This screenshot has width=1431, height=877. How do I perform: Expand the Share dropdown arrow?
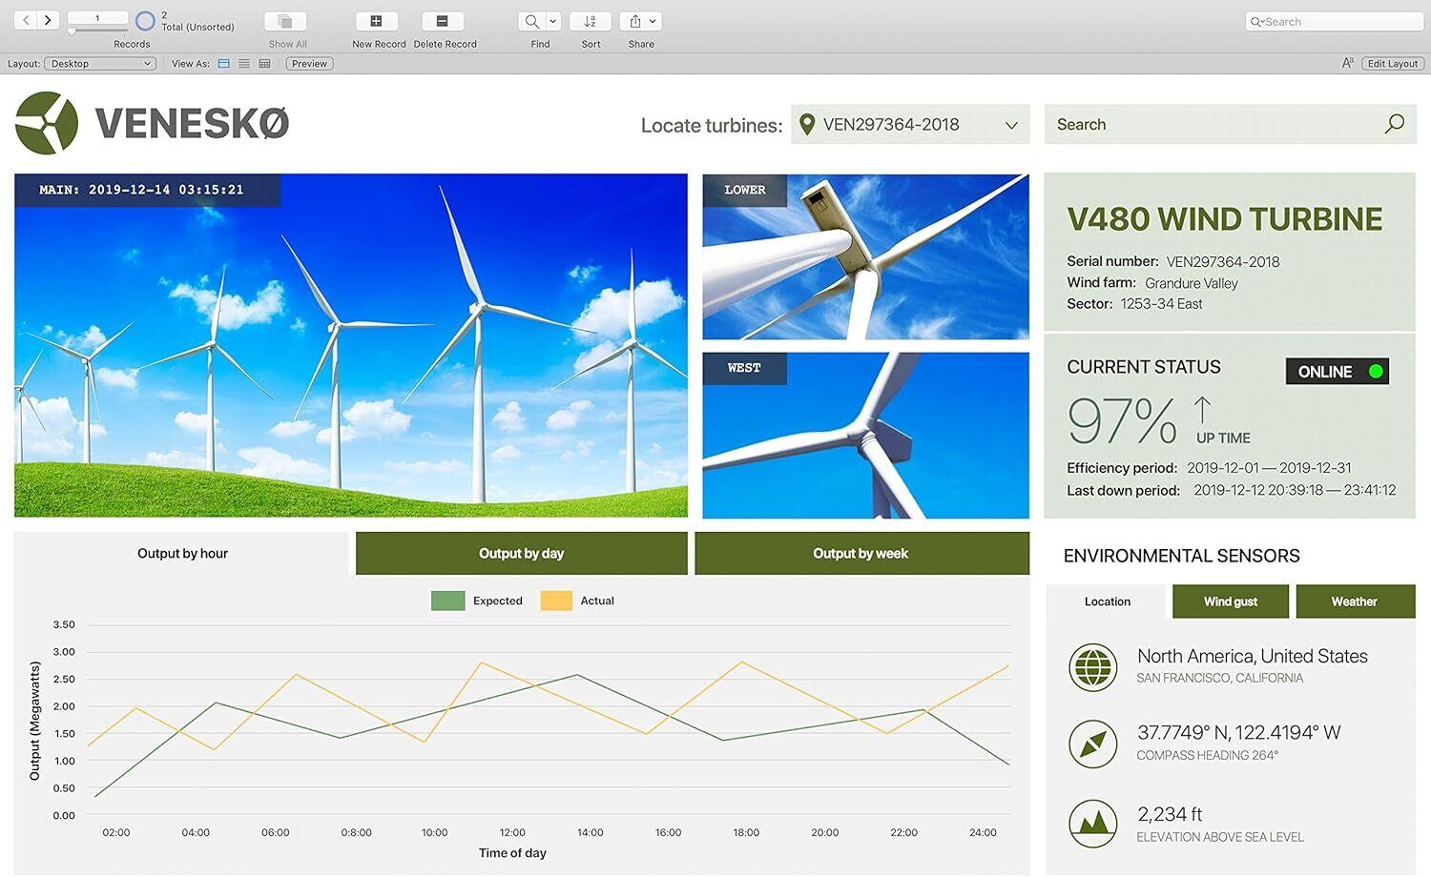tap(653, 21)
